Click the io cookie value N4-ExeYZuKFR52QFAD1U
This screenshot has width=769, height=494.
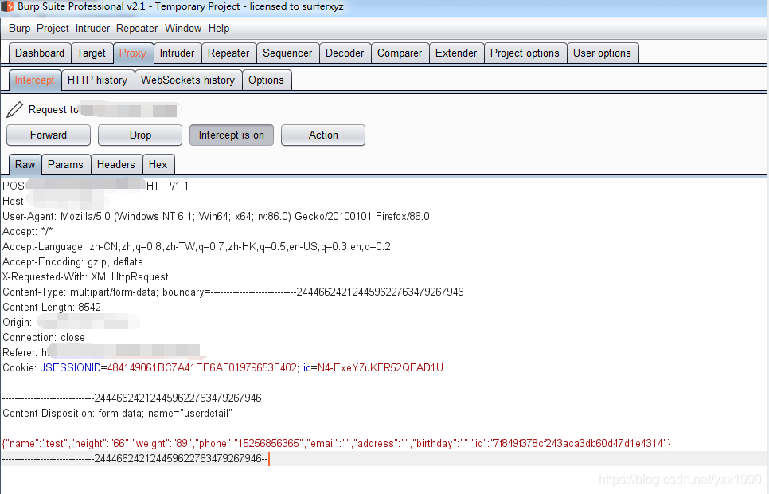[x=381, y=368]
